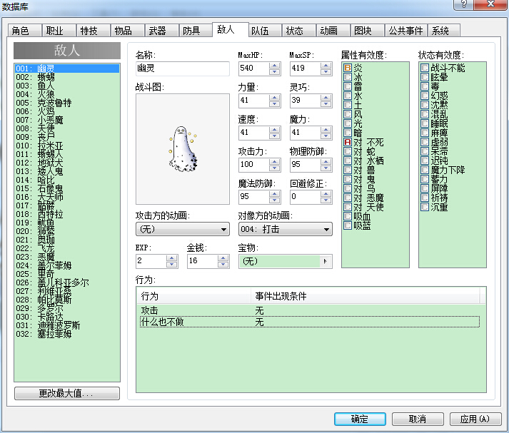Decrease the MaxSP value
The image size is (509, 433).
[326, 71]
